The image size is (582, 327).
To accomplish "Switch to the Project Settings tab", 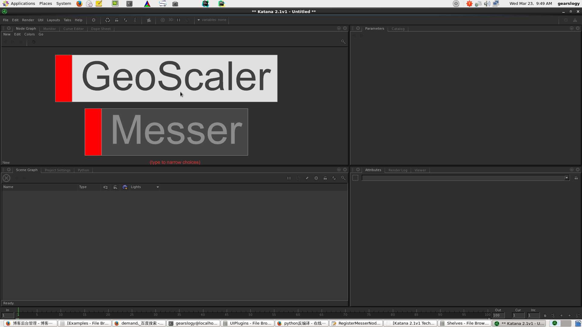I will point(58,170).
